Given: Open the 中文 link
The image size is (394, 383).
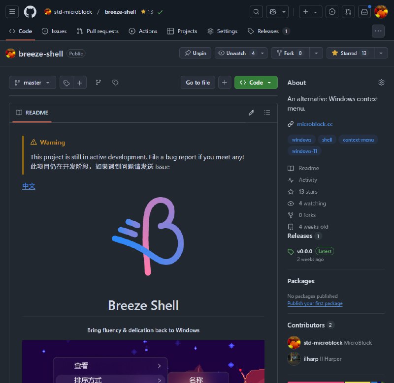Looking at the screenshot, I should coord(29,186).
